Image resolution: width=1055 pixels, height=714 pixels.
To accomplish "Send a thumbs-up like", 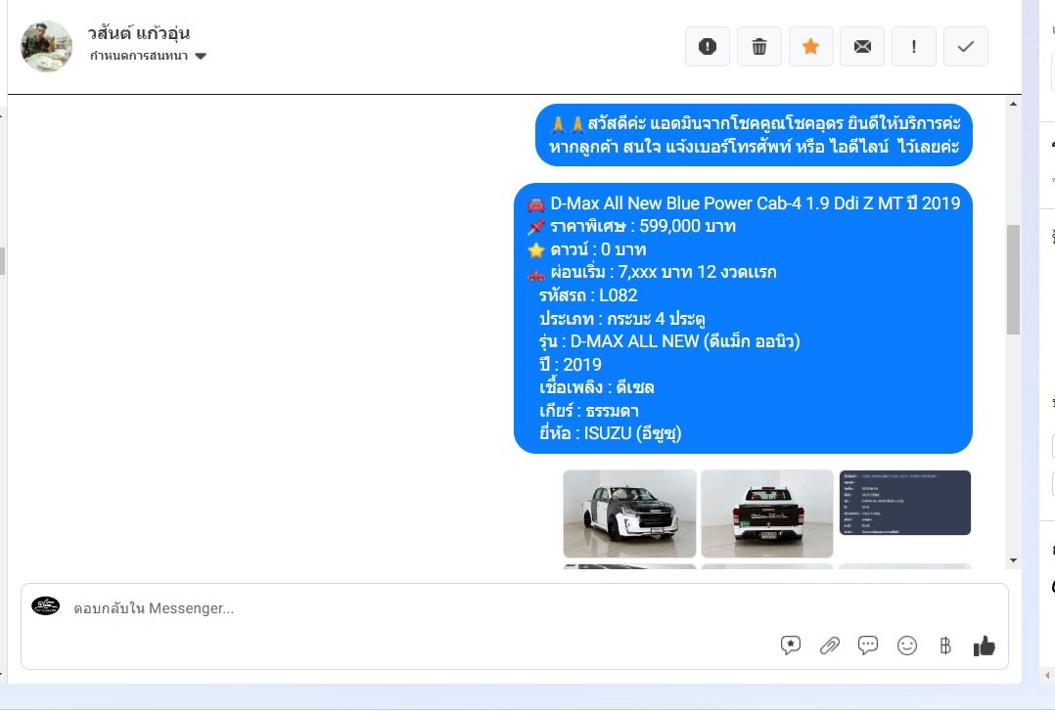I will coord(984,647).
